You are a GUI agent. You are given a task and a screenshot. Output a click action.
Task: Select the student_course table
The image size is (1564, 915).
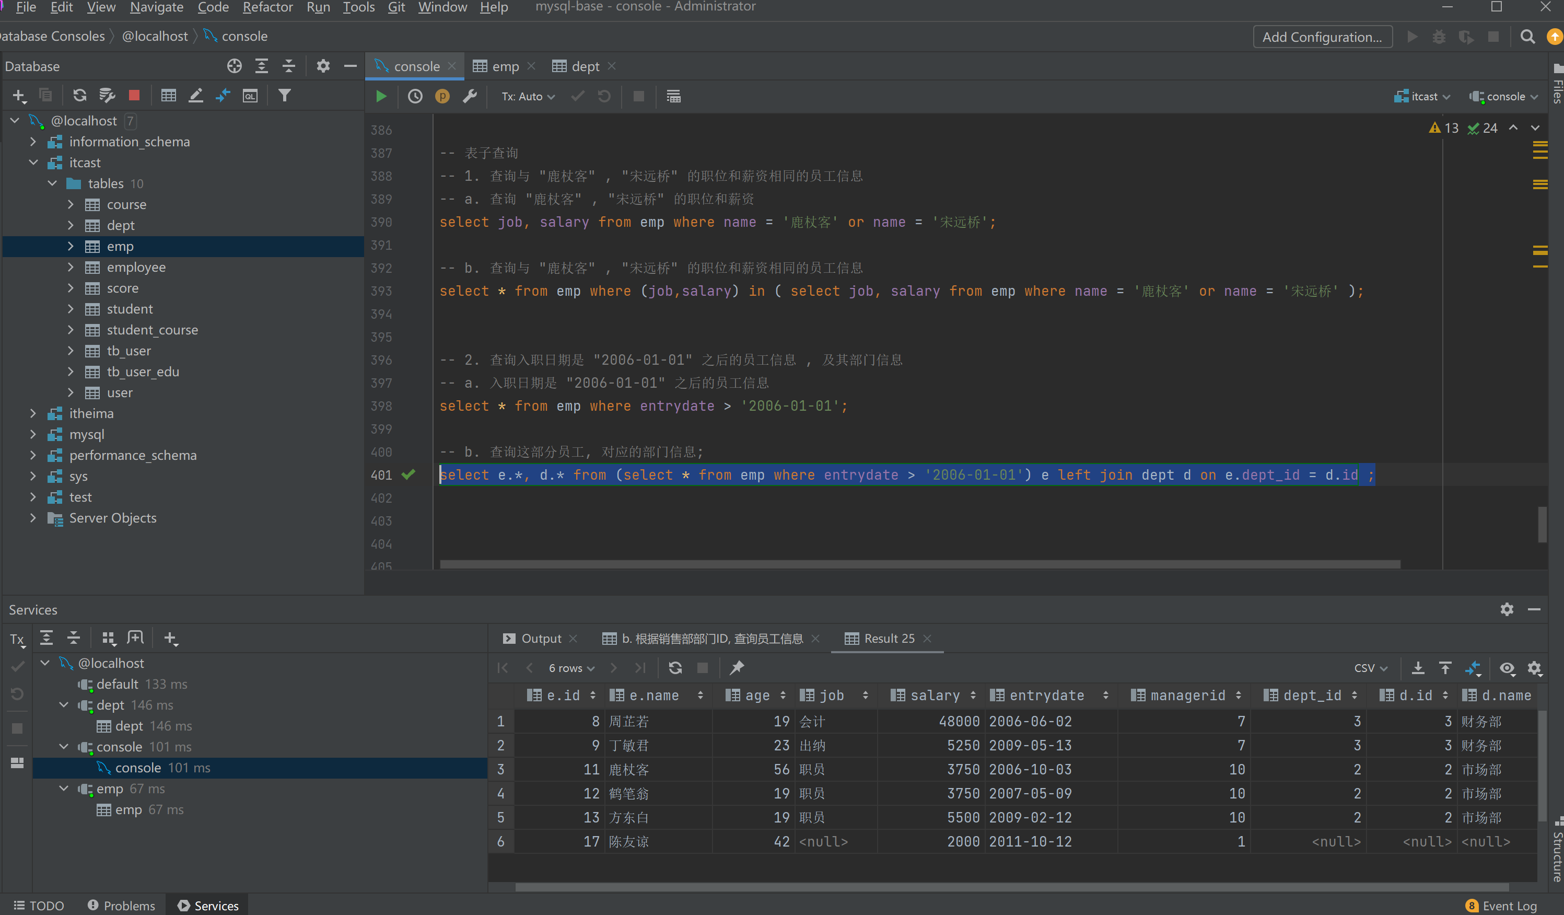point(152,330)
